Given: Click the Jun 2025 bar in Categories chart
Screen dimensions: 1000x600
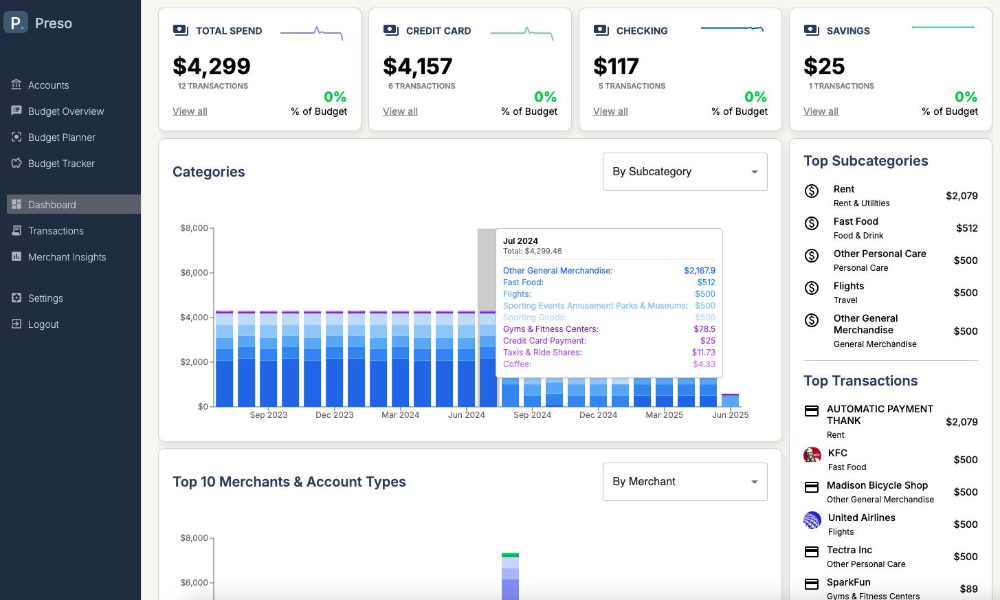Looking at the screenshot, I should 731,400.
